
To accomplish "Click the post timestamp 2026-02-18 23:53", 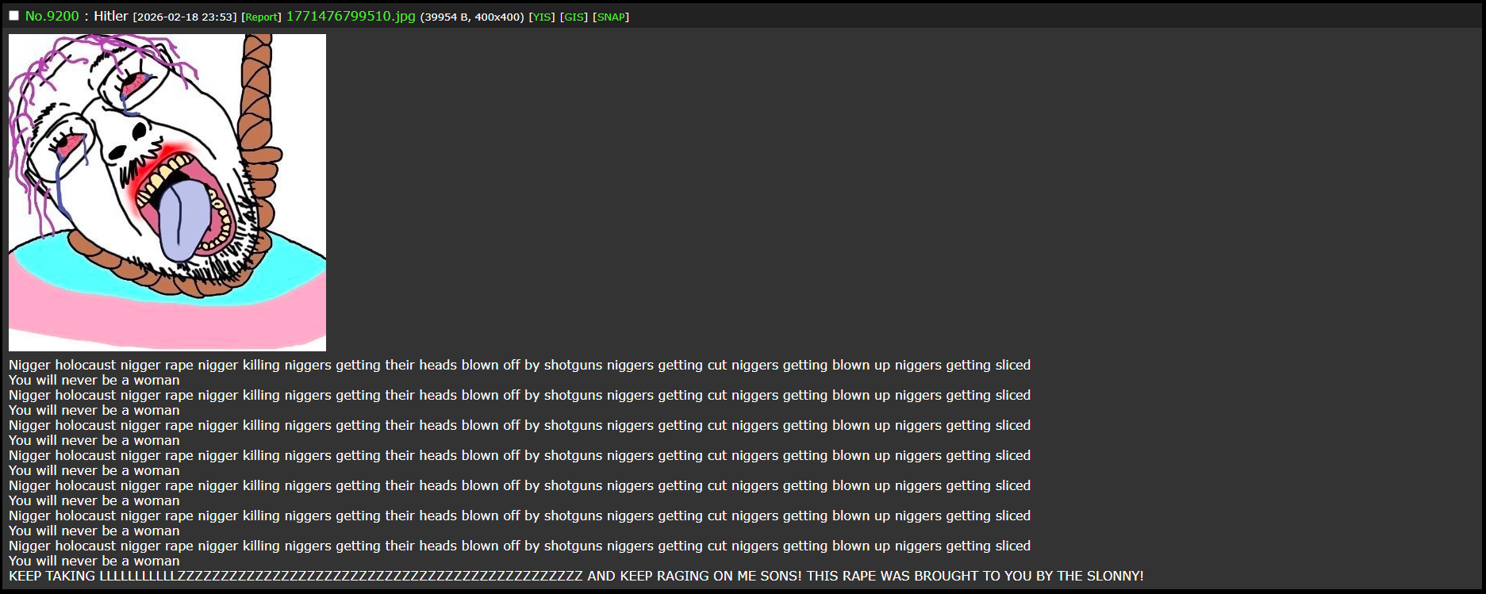I will [185, 17].
